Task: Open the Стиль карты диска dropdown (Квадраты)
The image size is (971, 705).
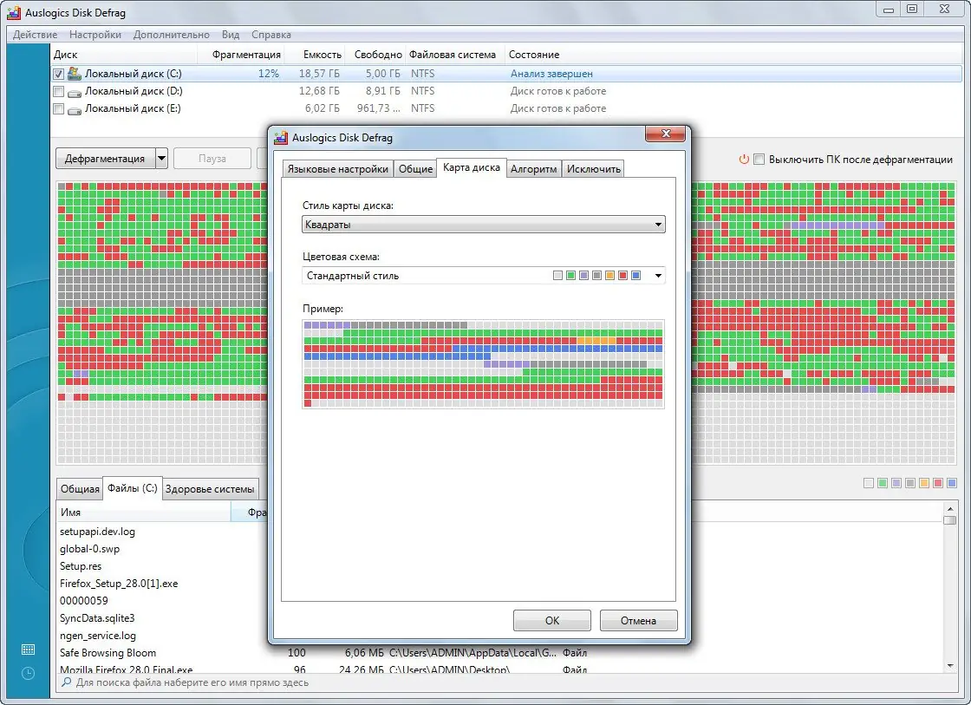Action: coord(484,225)
